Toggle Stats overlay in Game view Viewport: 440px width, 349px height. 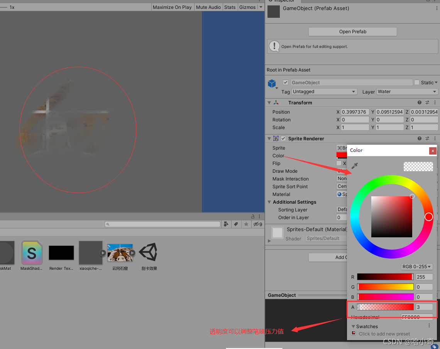(230, 7)
